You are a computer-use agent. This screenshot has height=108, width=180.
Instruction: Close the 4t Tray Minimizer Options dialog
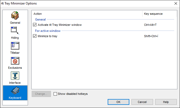click(176, 3)
